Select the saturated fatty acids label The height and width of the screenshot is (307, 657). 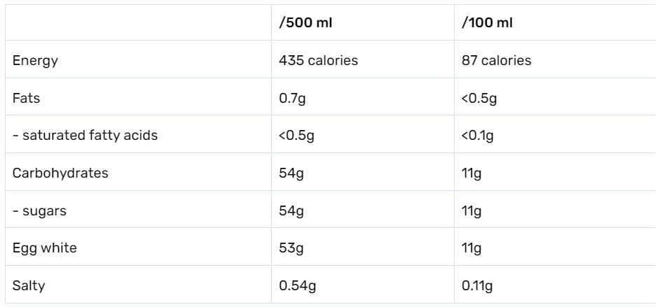85,136
